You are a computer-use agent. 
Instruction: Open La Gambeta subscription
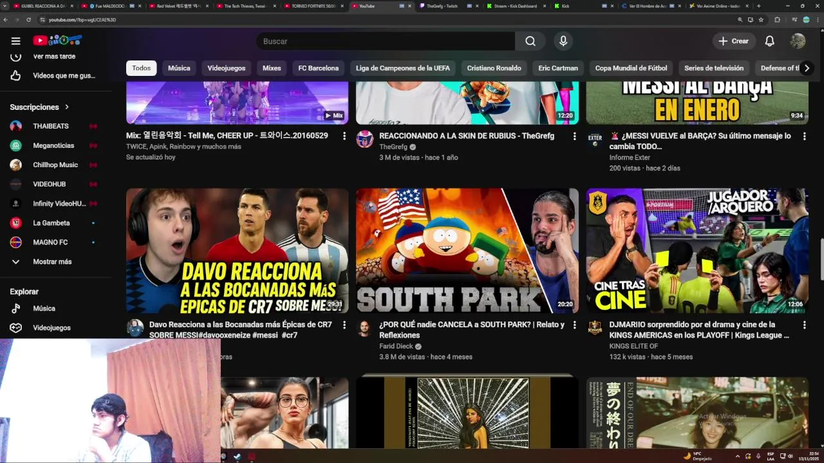click(x=55, y=222)
